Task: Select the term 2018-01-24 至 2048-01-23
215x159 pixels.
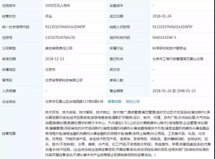Action: click(x=174, y=91)
